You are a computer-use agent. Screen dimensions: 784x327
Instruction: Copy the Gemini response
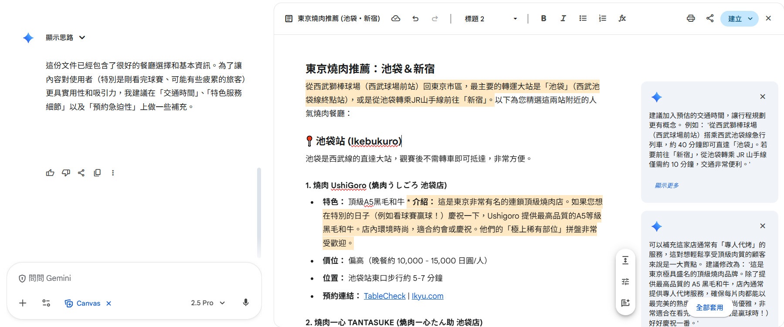click(x=97, y=173)
